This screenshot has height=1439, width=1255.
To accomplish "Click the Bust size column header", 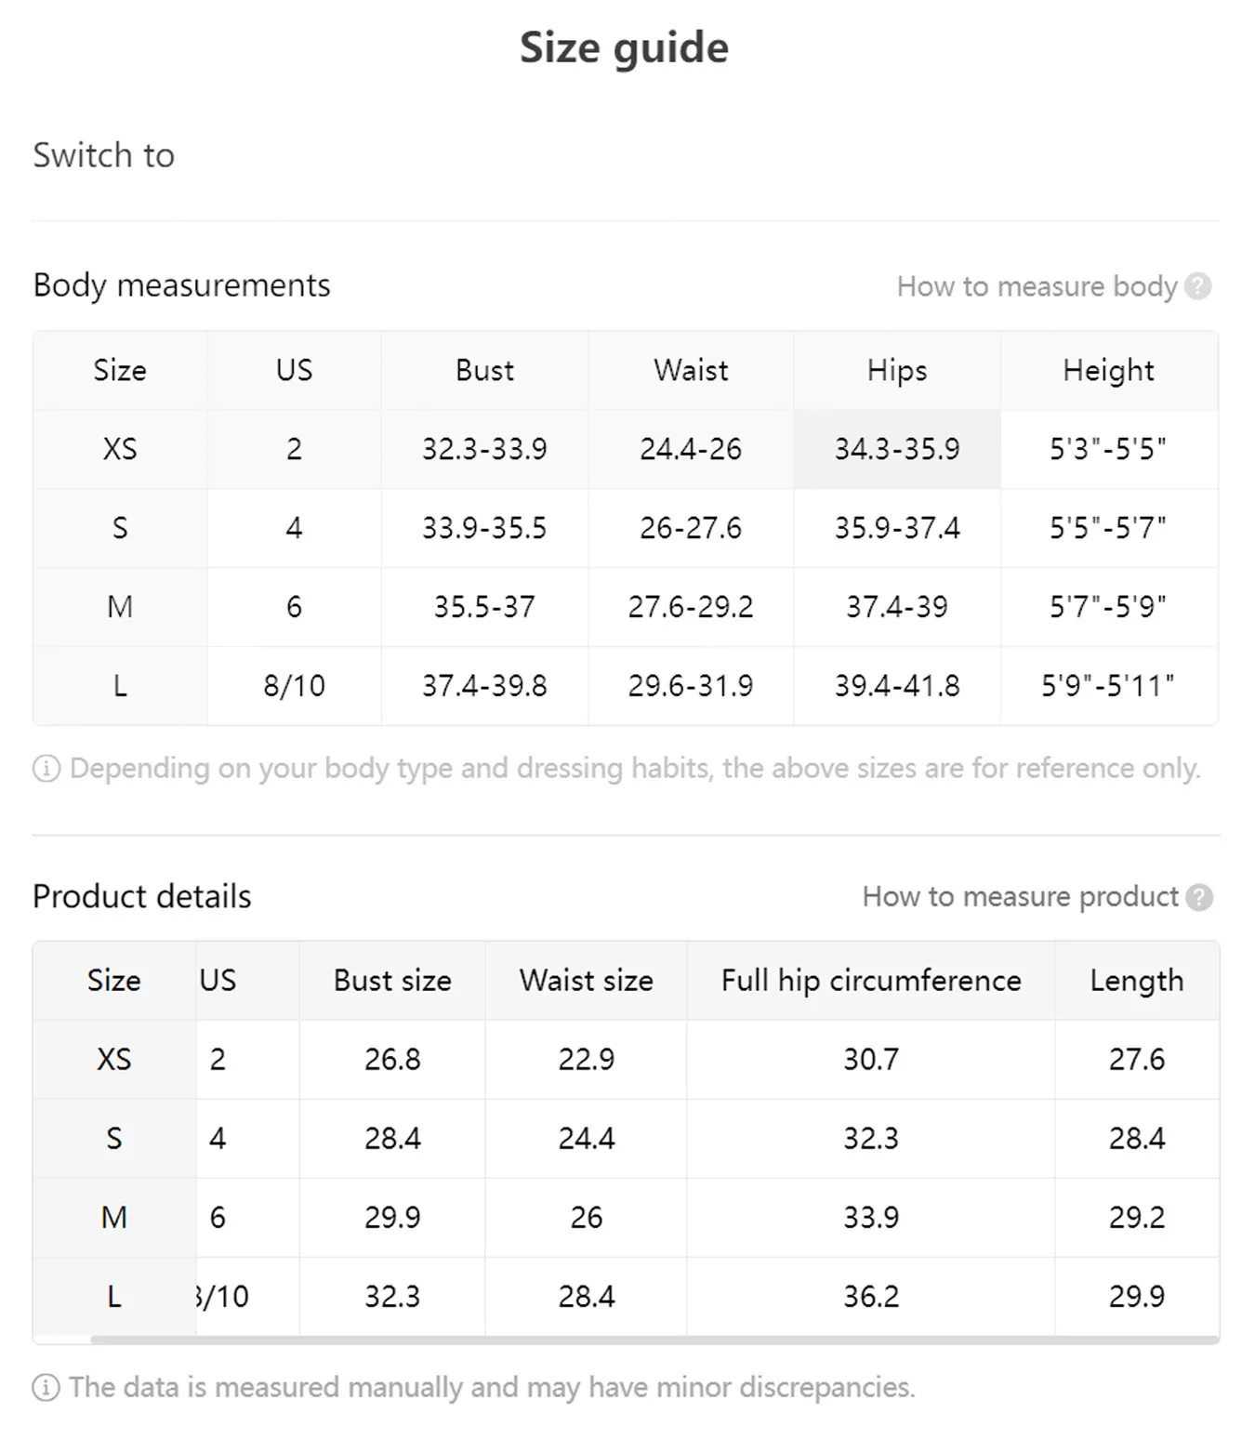I will [392, 981].
